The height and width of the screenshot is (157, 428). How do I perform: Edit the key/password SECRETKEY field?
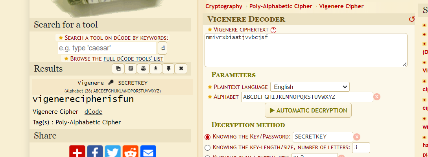pos(323,137)
